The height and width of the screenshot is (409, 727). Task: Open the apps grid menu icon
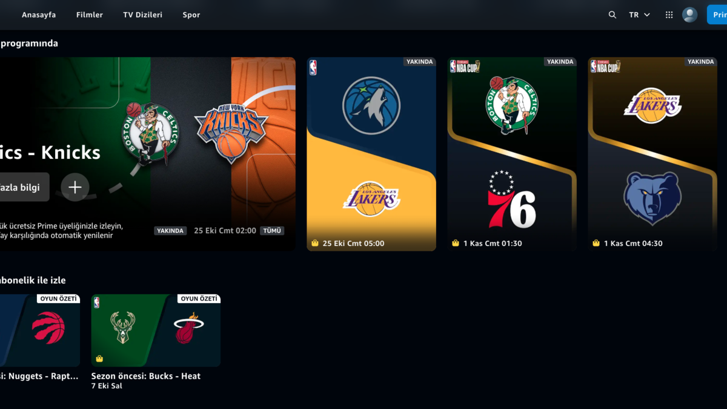tap(669, 15)
